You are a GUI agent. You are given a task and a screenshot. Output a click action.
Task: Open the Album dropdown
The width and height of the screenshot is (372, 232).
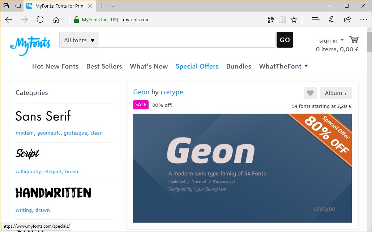point(335,93)
